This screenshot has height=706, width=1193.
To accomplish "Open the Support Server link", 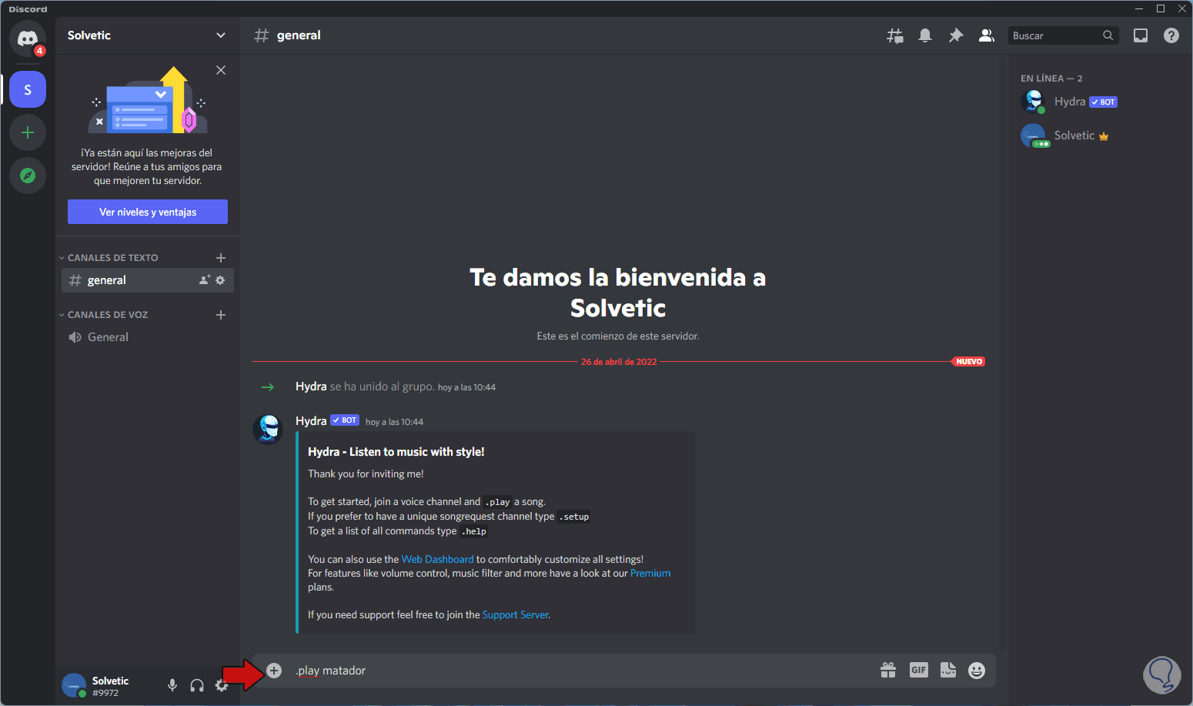I will pos(515,615).
